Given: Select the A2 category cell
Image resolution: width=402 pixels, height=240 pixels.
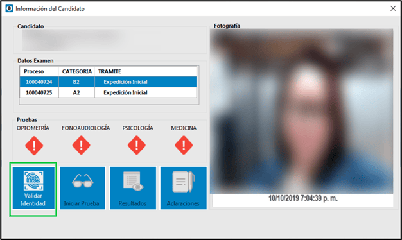Looking at the screenshot, I should 76,92.
